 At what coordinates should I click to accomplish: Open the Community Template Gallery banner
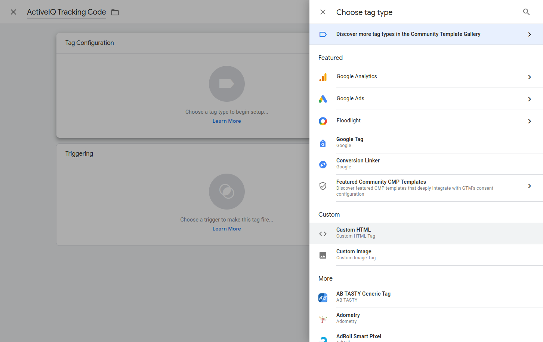426,34
